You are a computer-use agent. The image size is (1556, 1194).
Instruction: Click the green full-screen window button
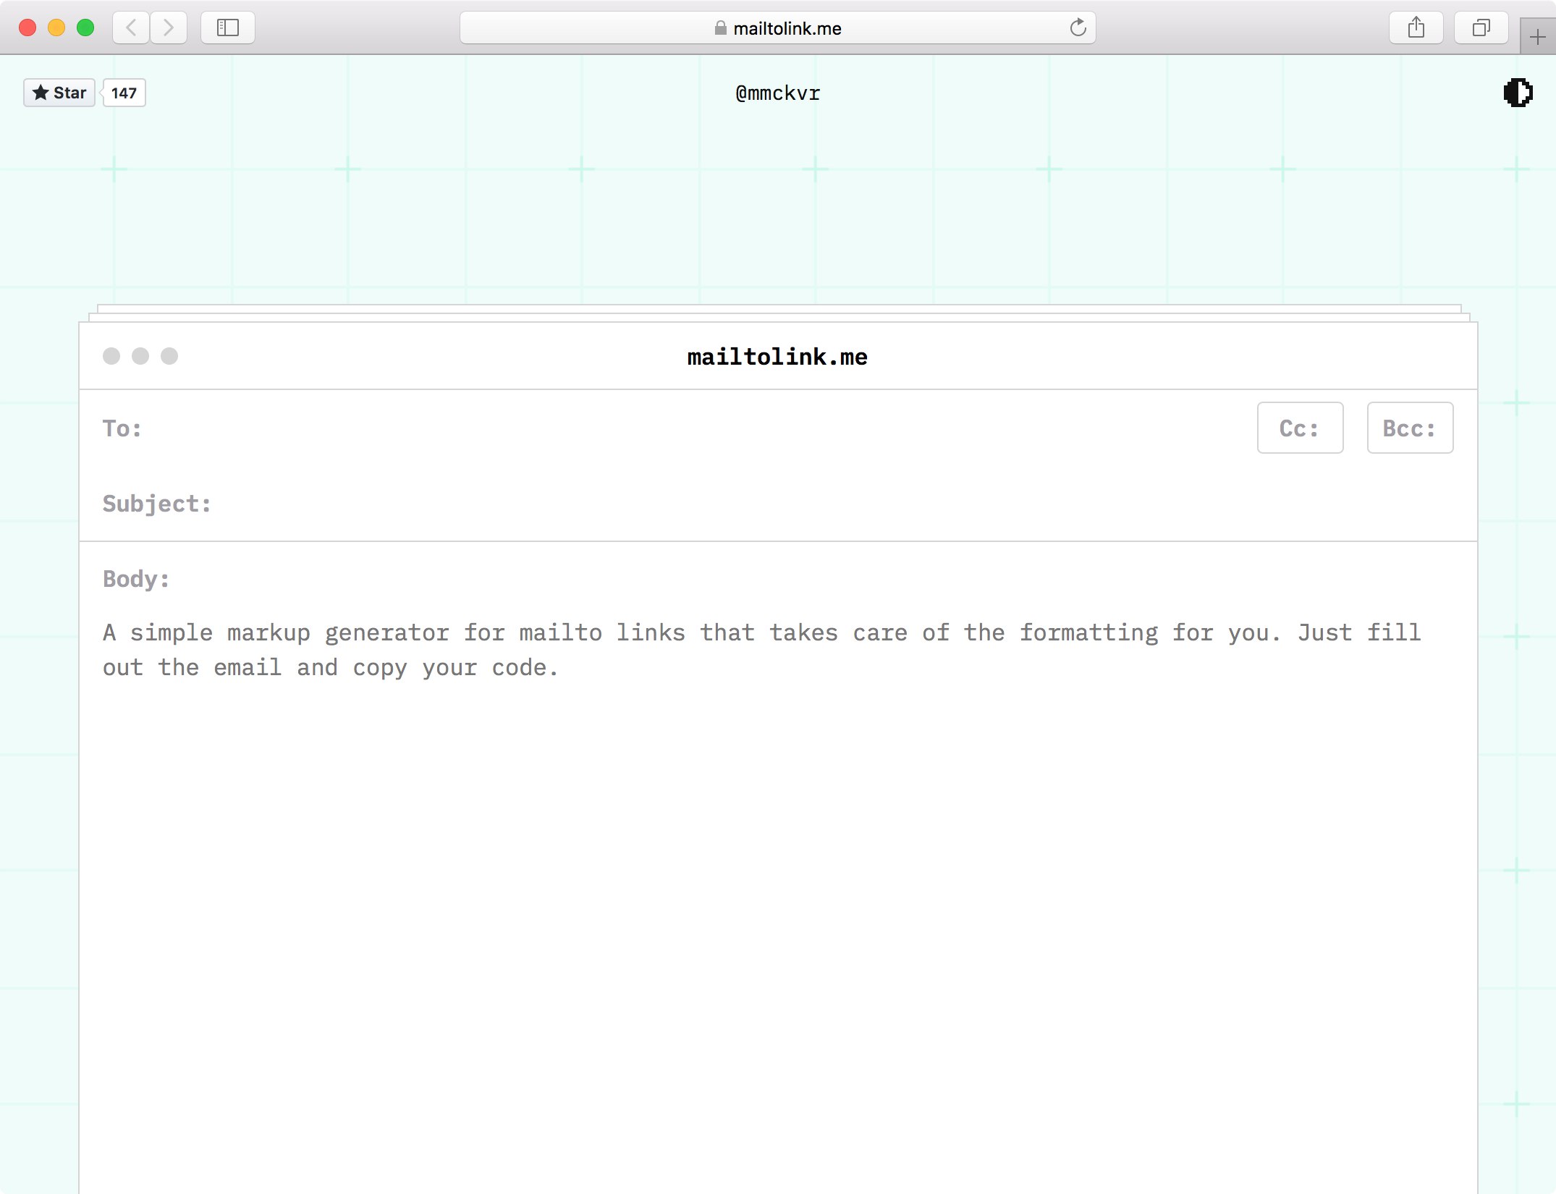(85, 27)
